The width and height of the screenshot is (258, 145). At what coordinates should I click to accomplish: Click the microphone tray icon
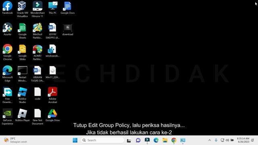coord(216,140)
